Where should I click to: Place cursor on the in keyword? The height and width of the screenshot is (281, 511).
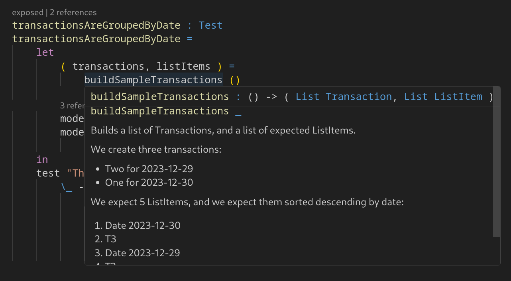click(42, 160)
